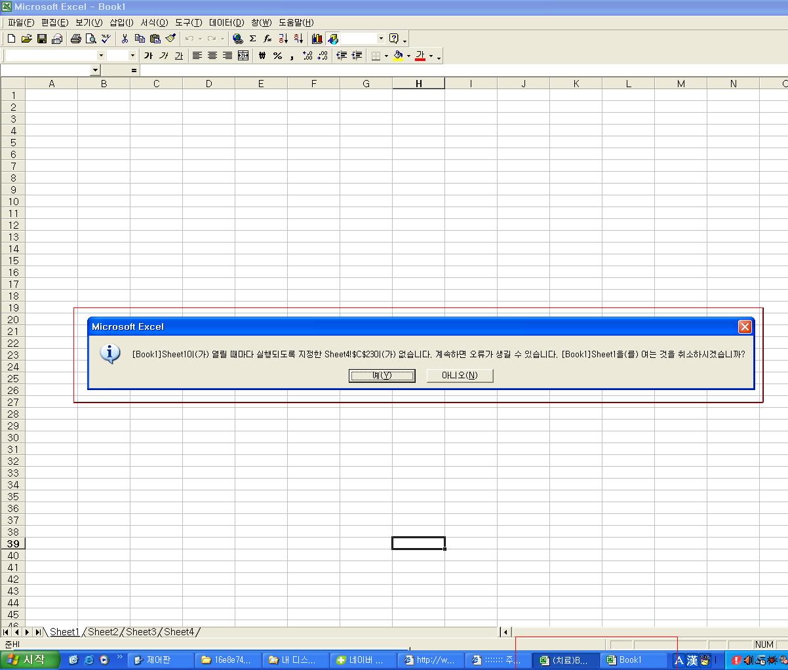
Task: Sort ascending using the toolbar icon
Action: pyautogui.click(x=283, y=39)
